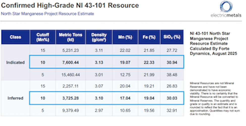246x126 pixels.
Task: Select the Density (g/cm³) column header
Action: pyautogui.click(x=99, y=37)
